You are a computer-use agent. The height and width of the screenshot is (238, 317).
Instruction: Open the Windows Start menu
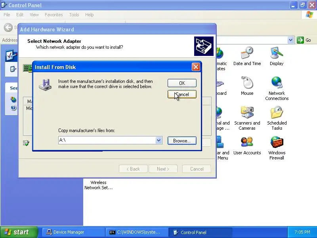pyautogui.click(x=19, y=232)
